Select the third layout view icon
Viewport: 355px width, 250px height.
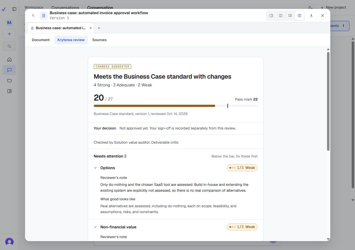[x=290, y=16]
